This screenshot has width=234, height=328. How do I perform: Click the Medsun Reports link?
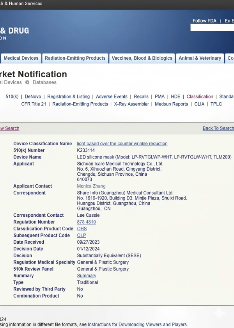pyautogui.click(x=171, y=104)
